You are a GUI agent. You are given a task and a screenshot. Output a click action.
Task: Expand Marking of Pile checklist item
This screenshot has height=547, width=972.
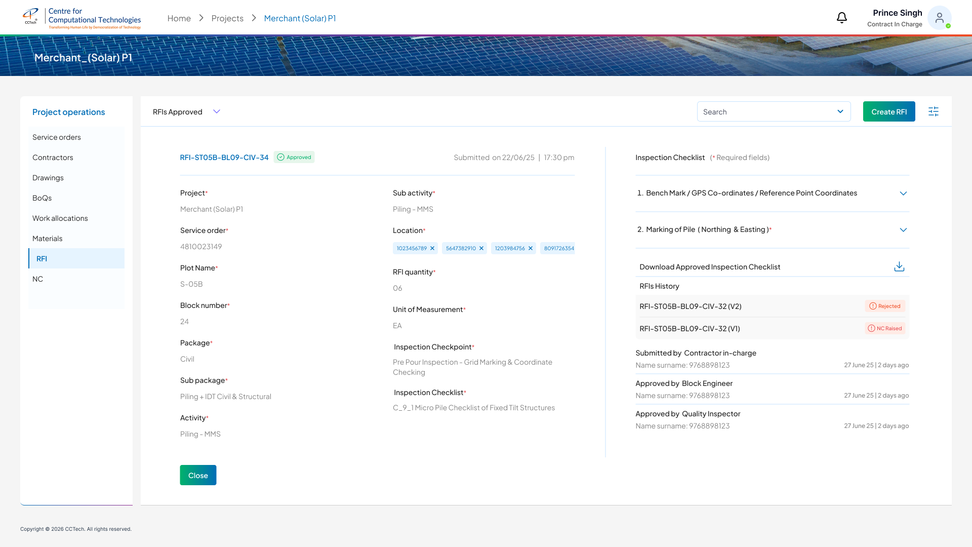[903, 230]
